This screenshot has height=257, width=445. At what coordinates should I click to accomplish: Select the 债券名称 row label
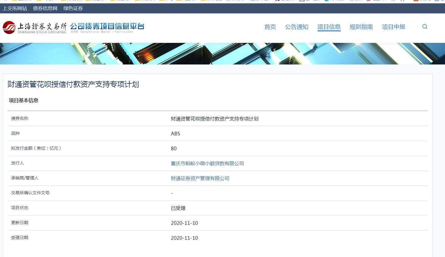20,118
